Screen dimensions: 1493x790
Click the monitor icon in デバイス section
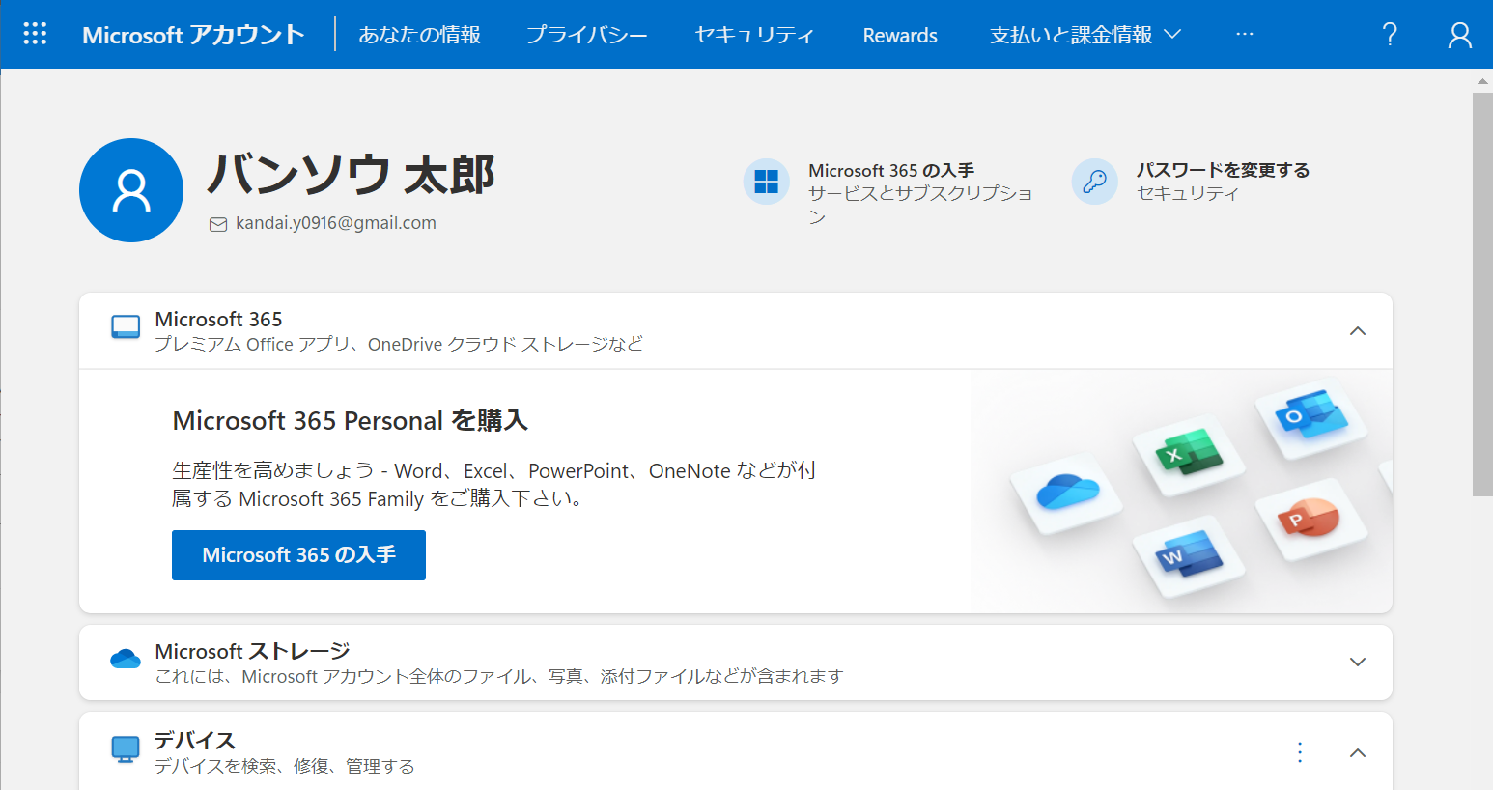(x=126, y=749)
